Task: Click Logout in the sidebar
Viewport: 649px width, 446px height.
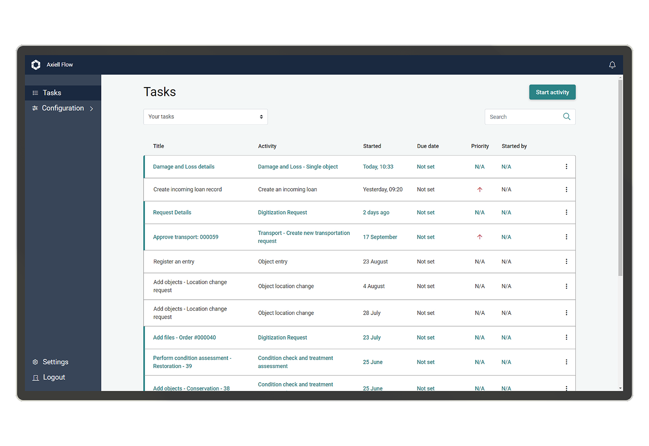Action: point(54,377)
